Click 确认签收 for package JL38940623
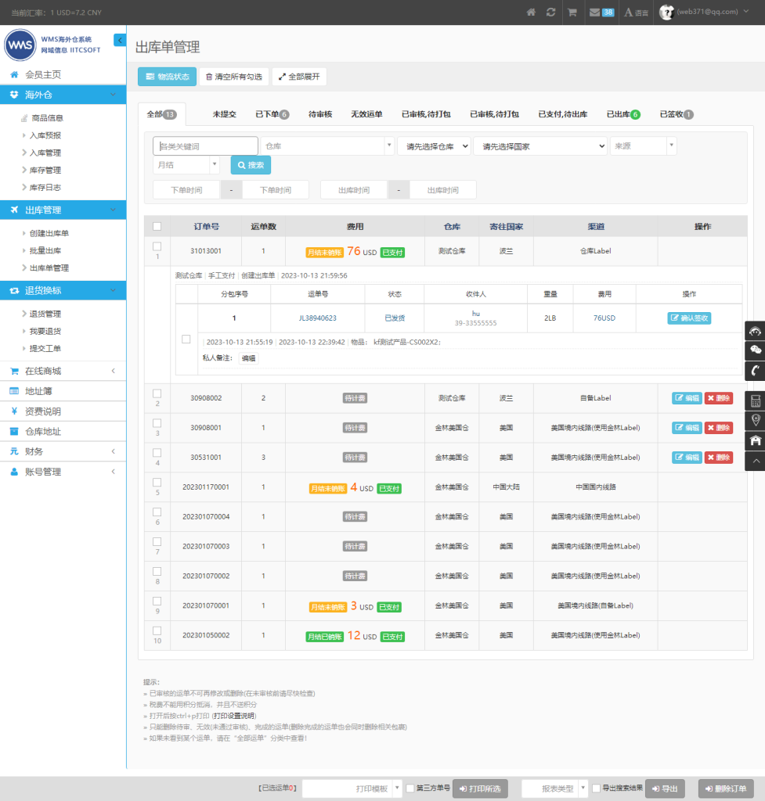This screenshot has width=765, height=801. tap(689, 318)
